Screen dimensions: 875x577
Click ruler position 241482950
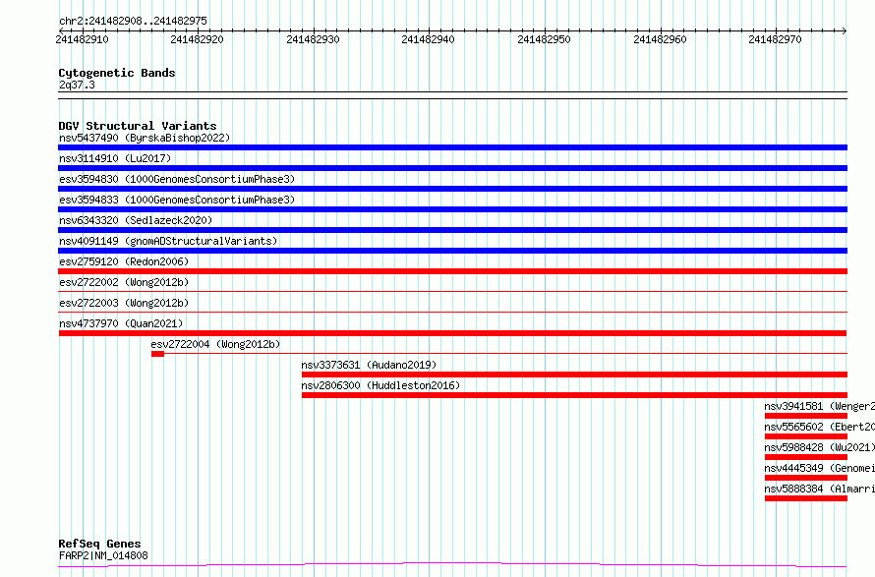(x=544, y=39)
